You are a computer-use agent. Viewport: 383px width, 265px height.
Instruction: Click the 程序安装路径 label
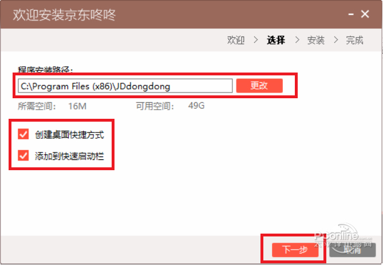click(x=45, y=70)
